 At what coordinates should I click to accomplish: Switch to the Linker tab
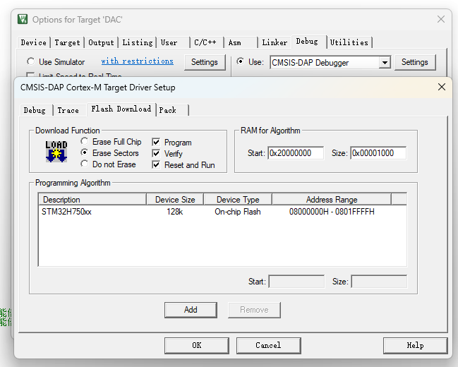(275, 42)
